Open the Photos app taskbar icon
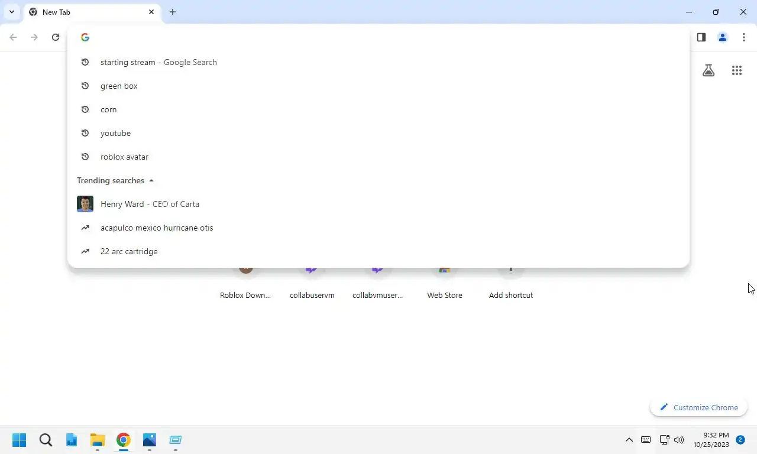This screenshot has width=757, height=454. (x=149, y=440)
